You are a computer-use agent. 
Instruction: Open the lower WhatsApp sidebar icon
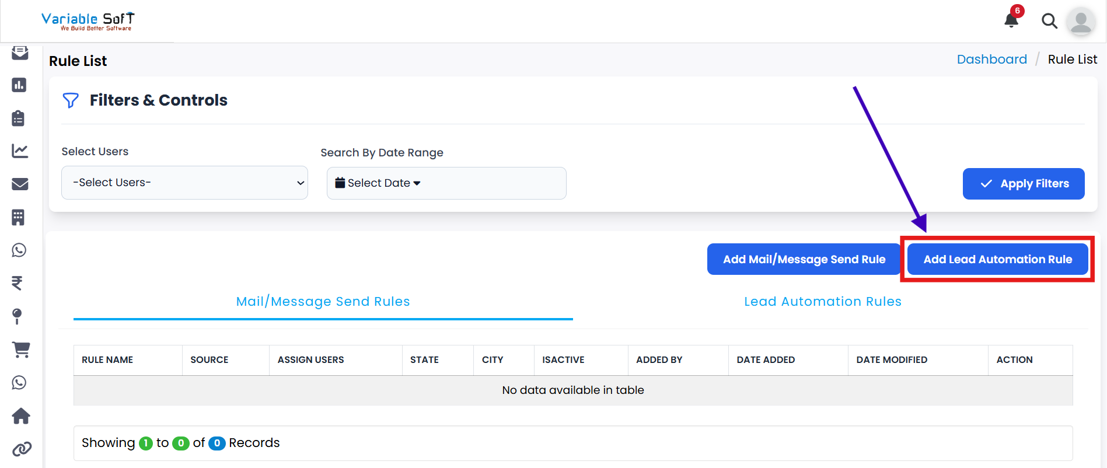[x=19, y=383]
